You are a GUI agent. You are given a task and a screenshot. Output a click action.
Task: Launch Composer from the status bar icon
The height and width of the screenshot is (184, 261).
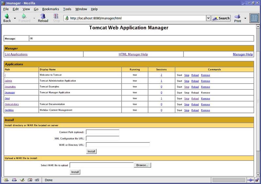point(22,180)
